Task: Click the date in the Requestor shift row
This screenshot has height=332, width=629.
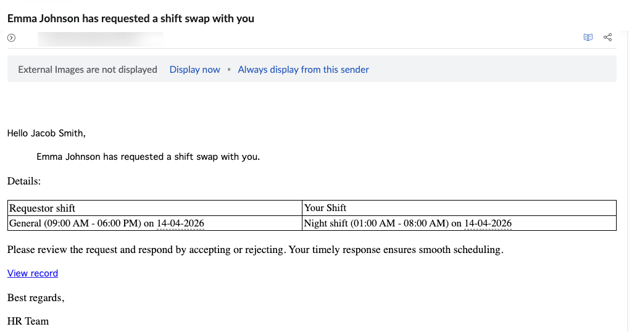Action: click(x=180, y=223)
